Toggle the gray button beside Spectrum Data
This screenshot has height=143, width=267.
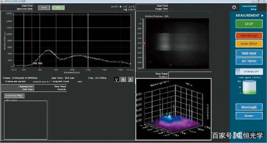(44, 8)
